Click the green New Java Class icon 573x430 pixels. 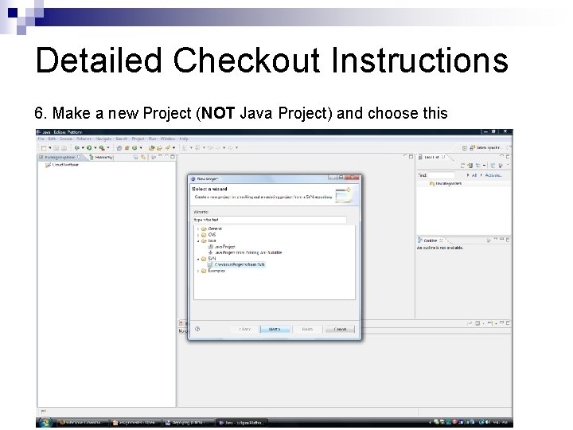pos(134,148)
